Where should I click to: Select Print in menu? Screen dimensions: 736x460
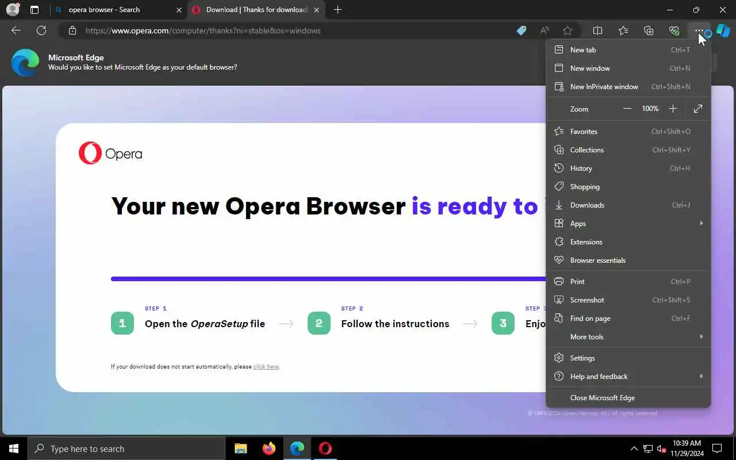(628, 282)
